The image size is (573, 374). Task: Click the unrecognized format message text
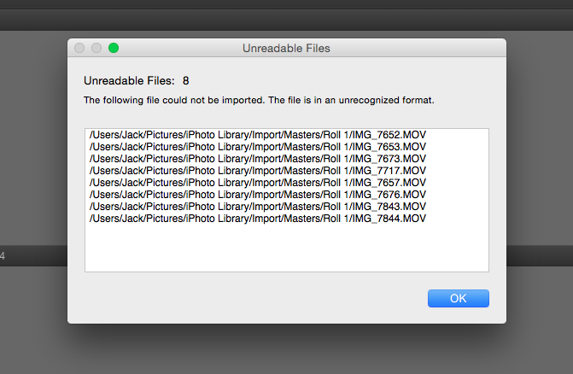[259, 101]
